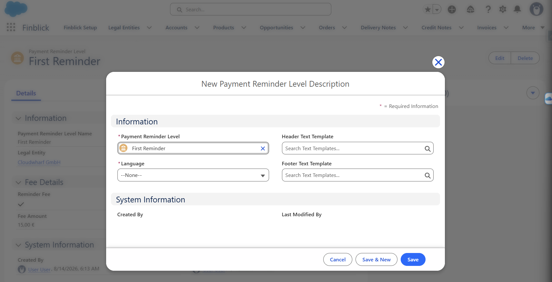The height and width of the screenshot is (282, 552).
Task: Click the Payment Reminder Level lookup field
Action: coord(193,148)
